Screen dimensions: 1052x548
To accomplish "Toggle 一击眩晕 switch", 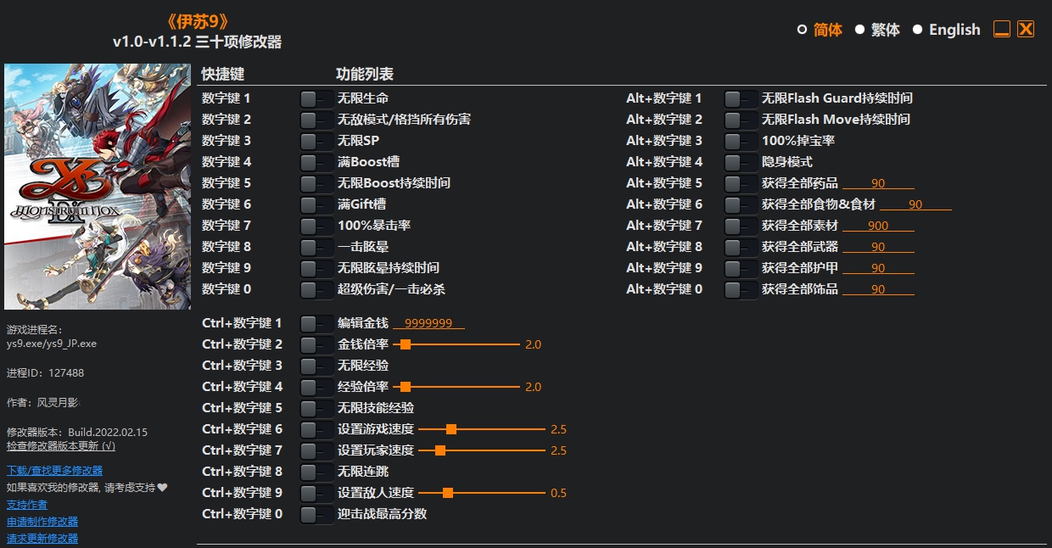I will (315, 246).
